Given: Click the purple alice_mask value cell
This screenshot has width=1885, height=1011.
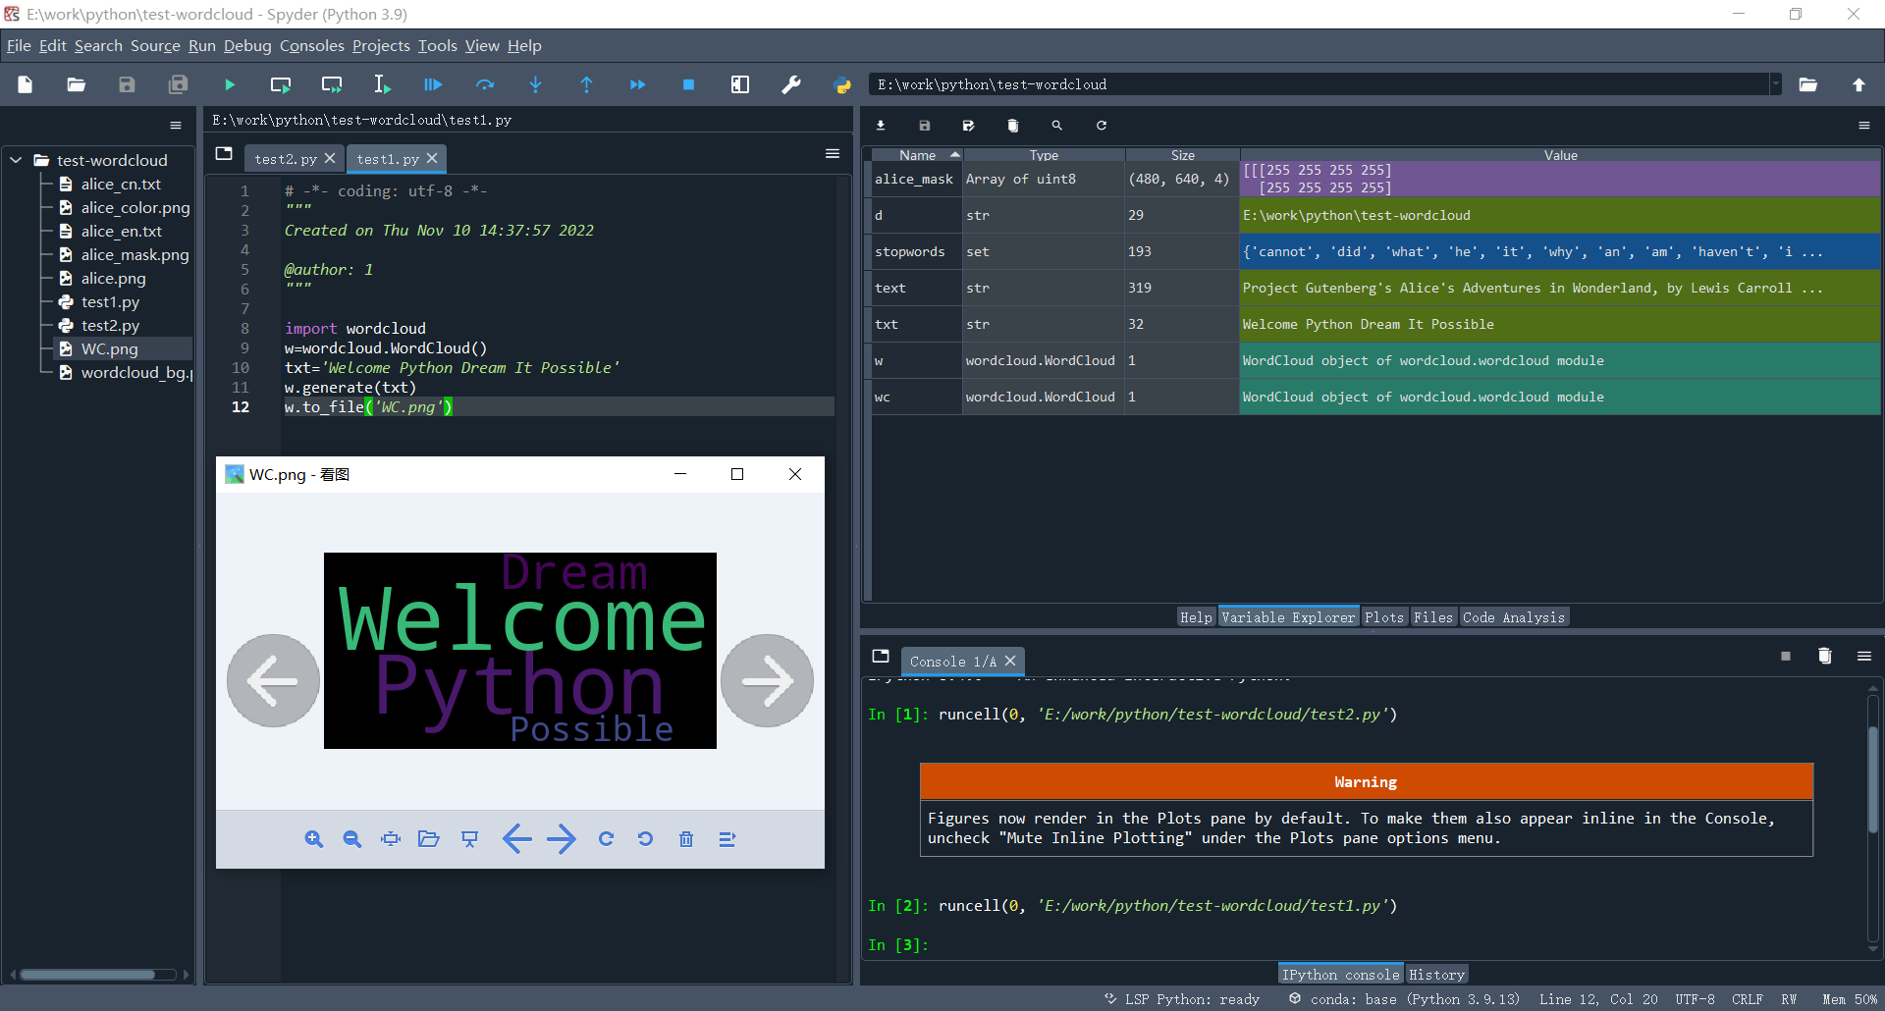Looking at the screenshot, I should pos(1559,179).
